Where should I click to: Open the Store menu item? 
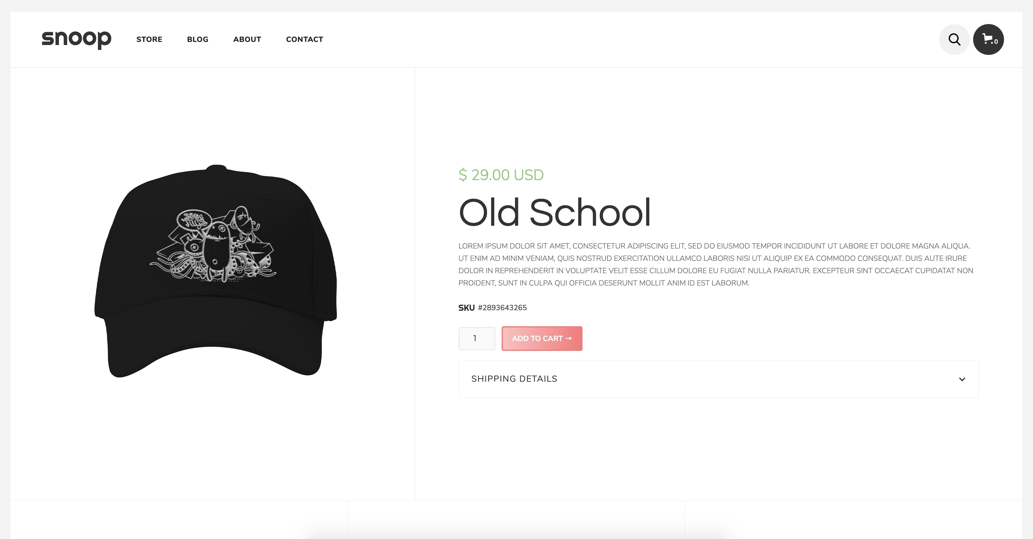pyautogui.click(x=149, y=39)
